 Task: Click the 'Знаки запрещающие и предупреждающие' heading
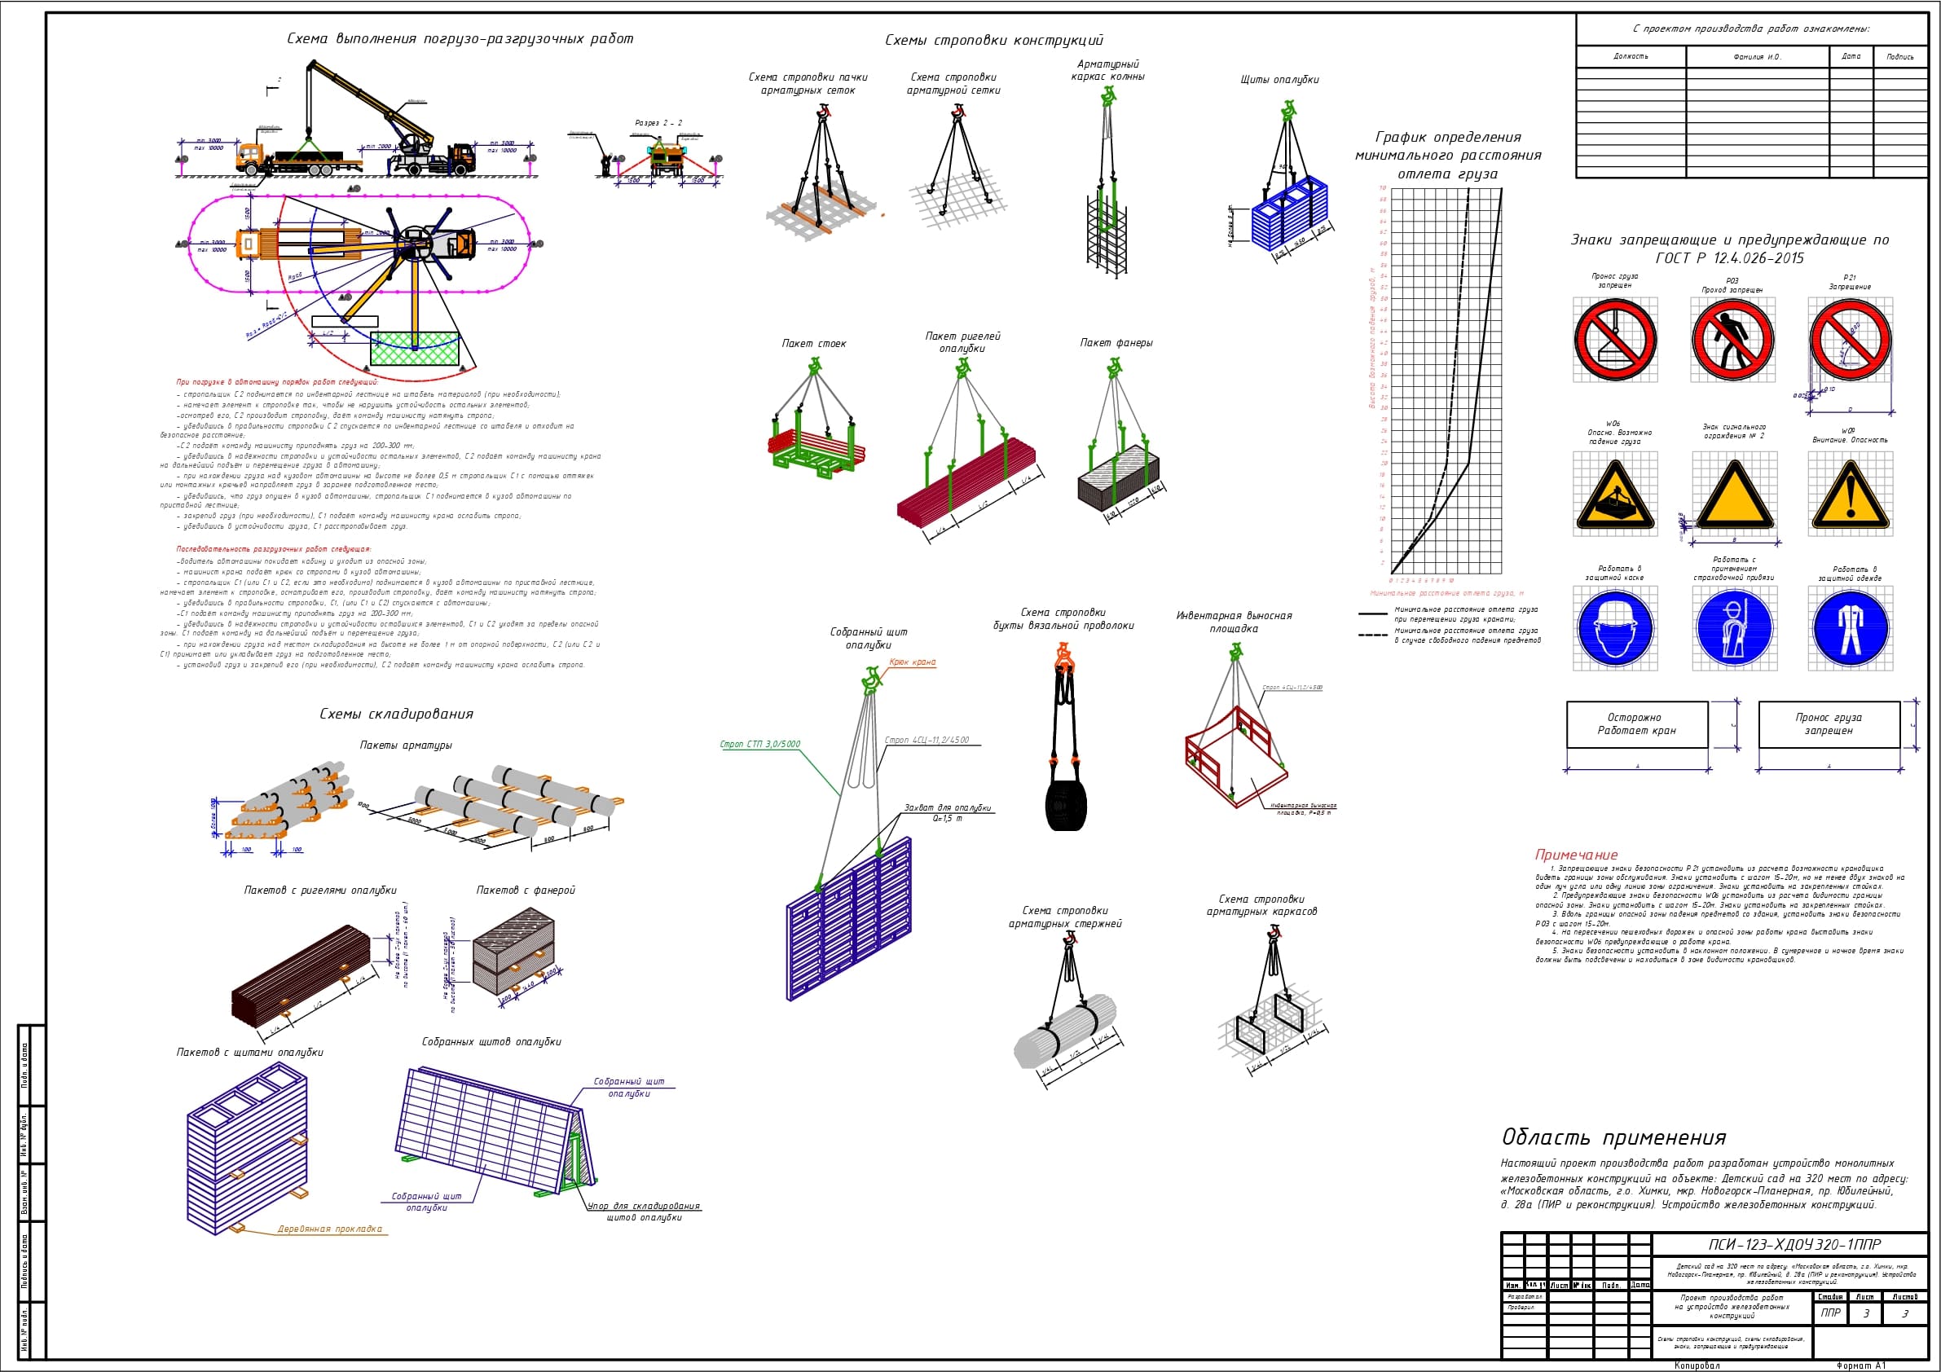(1730, 248)
